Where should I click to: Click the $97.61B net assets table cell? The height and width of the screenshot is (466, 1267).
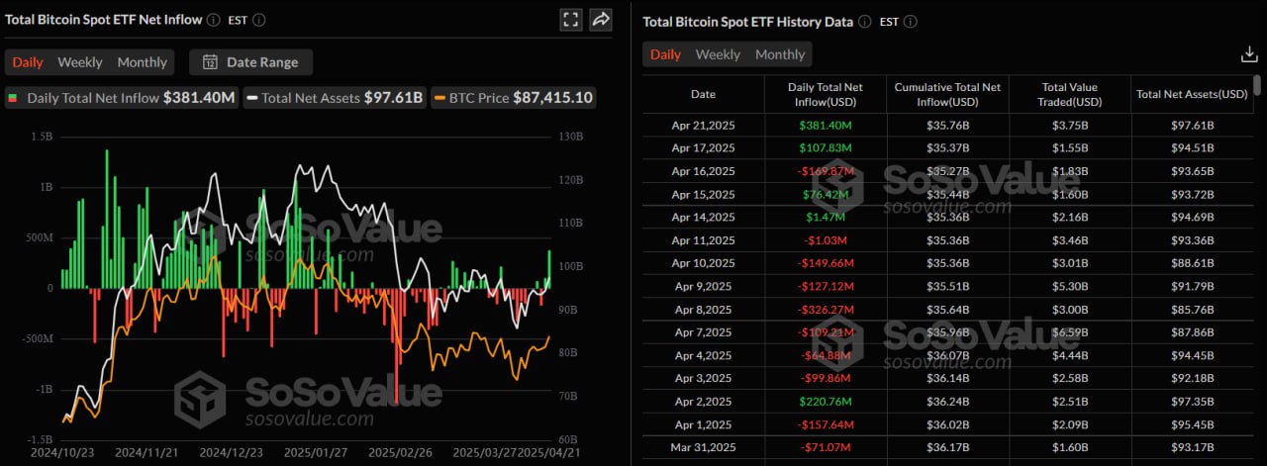coord(1192,125)
